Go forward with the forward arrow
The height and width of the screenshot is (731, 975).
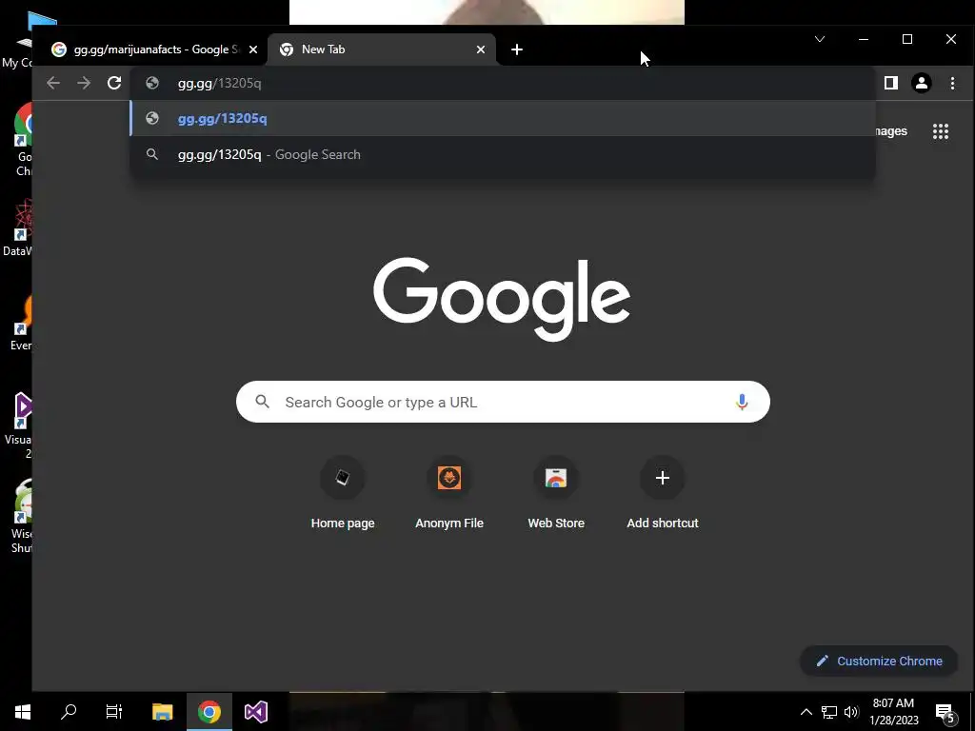pos(84,83)
